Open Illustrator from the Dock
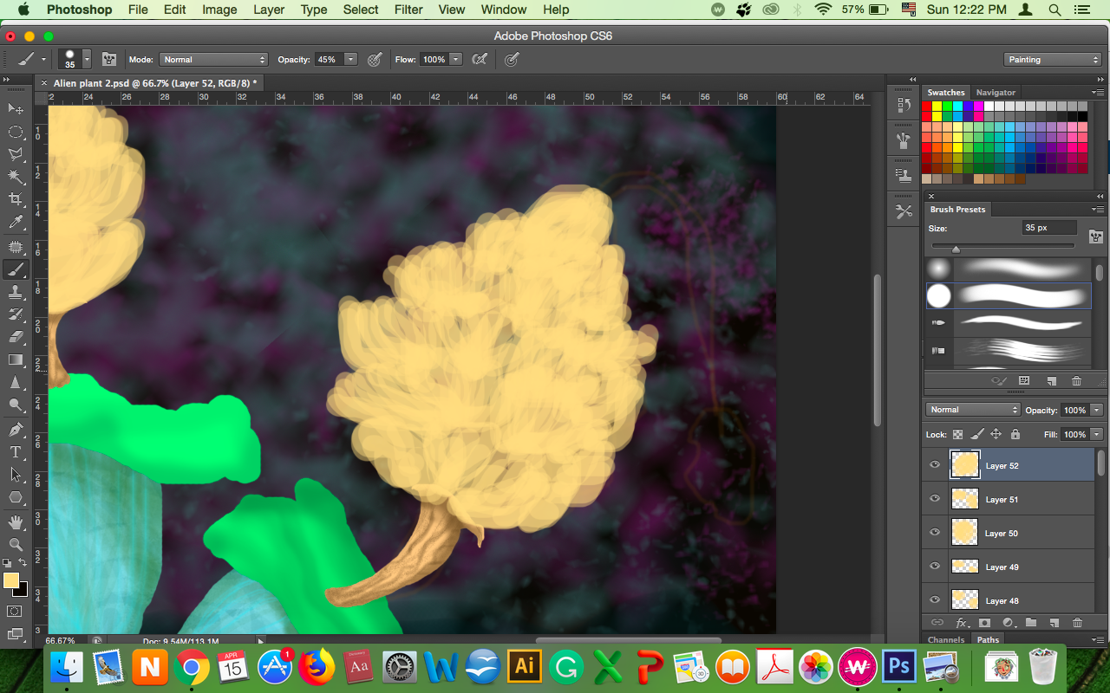 524,666
